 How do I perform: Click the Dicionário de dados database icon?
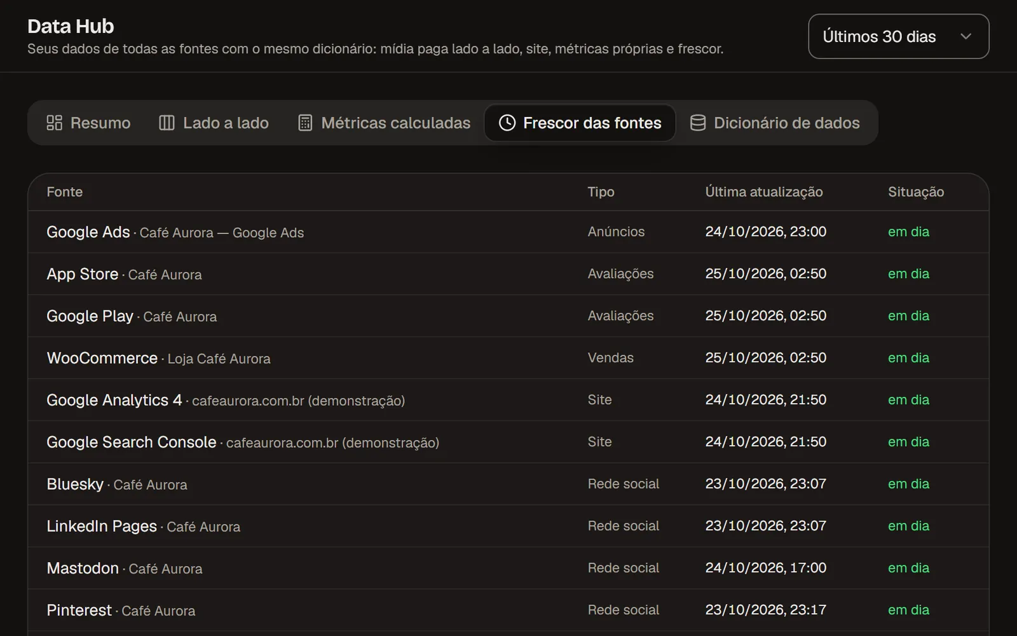[698, 123]
